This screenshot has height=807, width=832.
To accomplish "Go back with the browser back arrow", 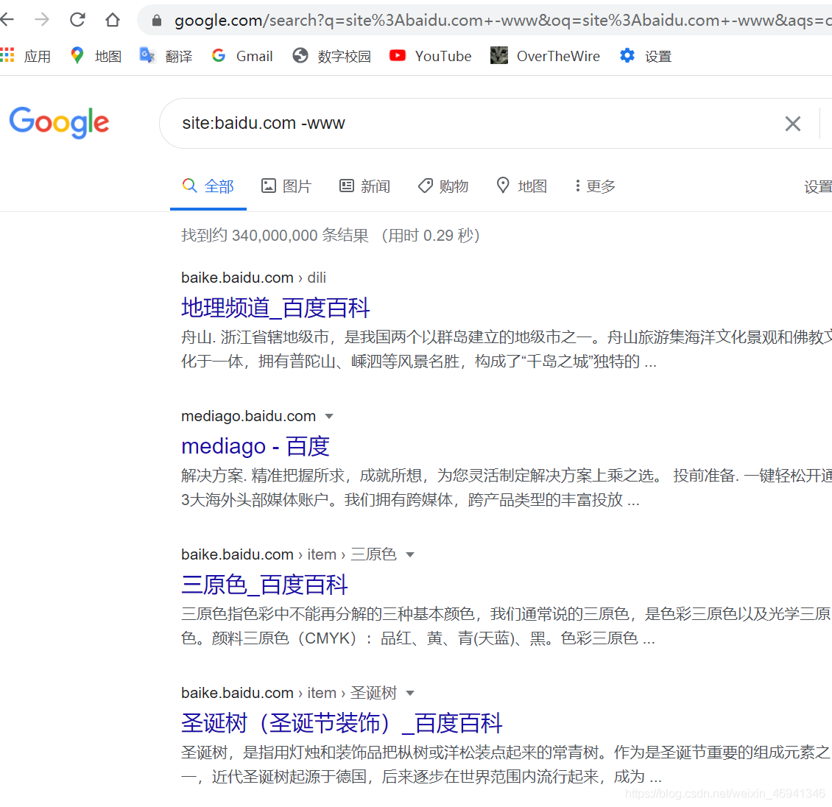I will [7, 20].
